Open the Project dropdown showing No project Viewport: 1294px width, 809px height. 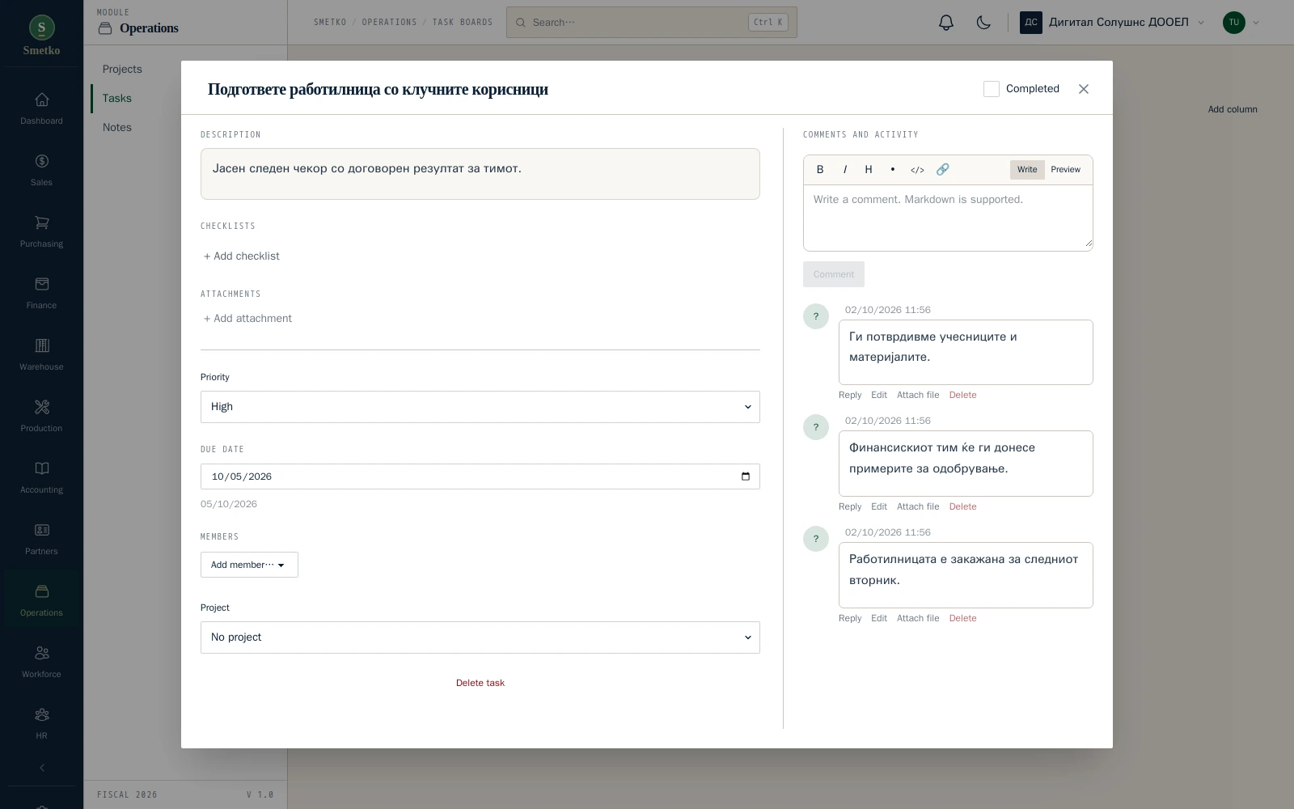480,637
